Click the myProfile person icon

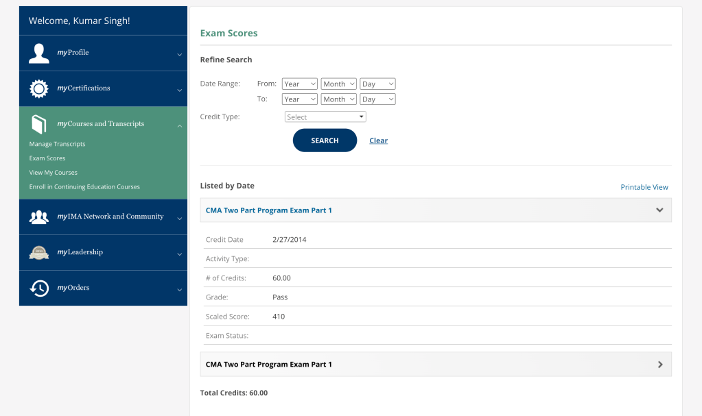39,53
